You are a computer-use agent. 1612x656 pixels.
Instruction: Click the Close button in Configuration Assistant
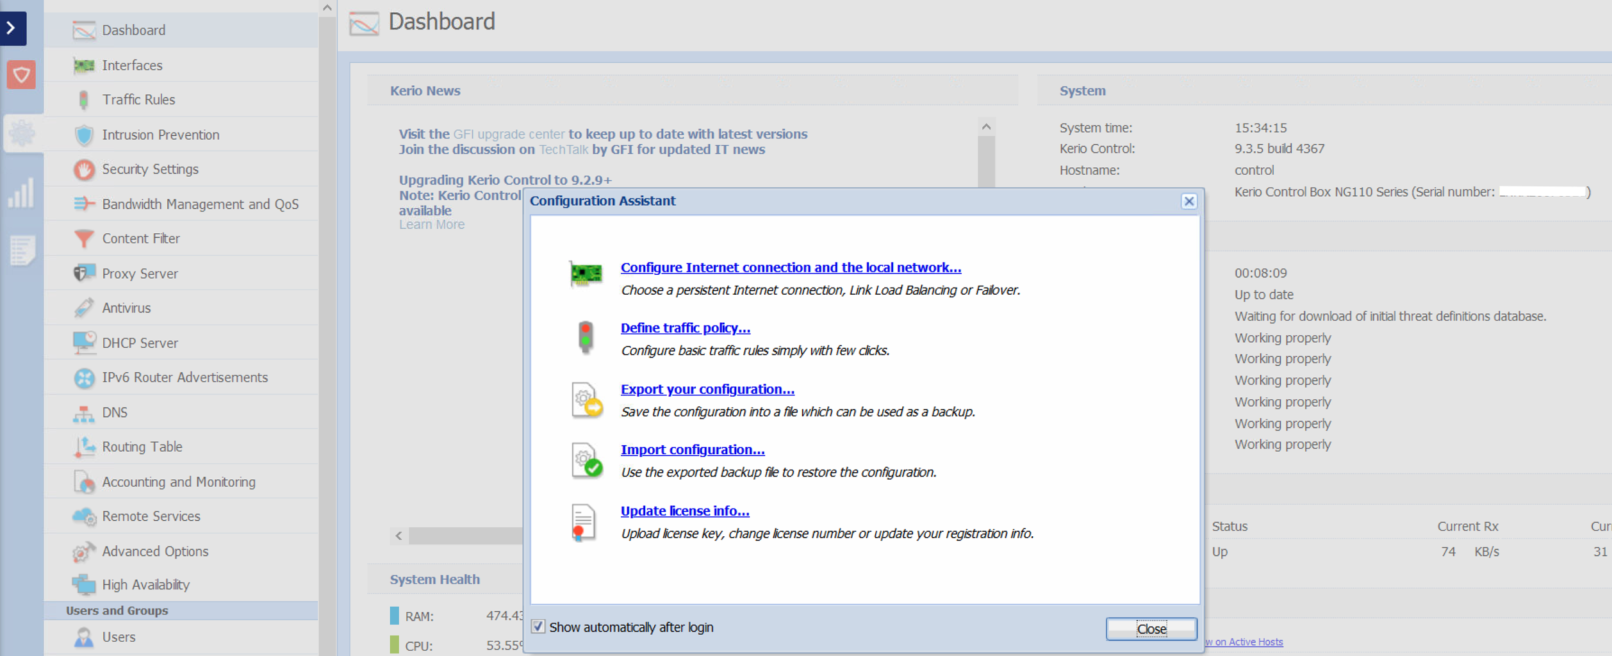pos(1151,629)
